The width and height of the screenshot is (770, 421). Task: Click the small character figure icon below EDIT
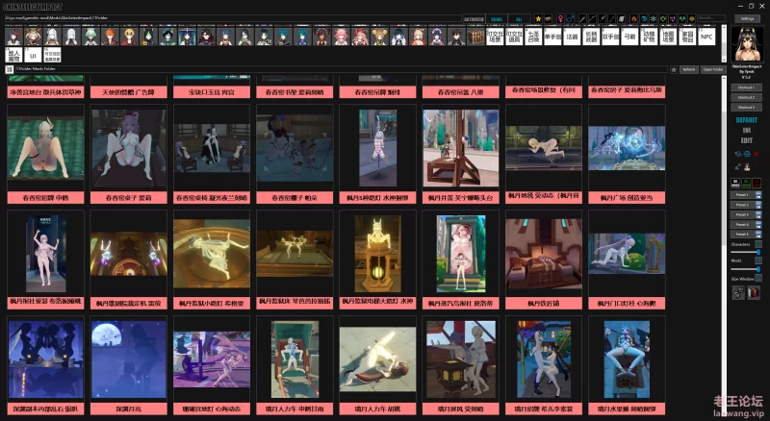(747, 167)
